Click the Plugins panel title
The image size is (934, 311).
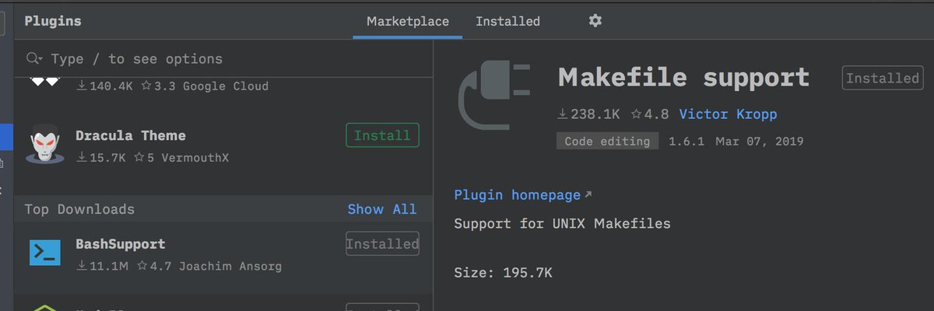point(53,21)
